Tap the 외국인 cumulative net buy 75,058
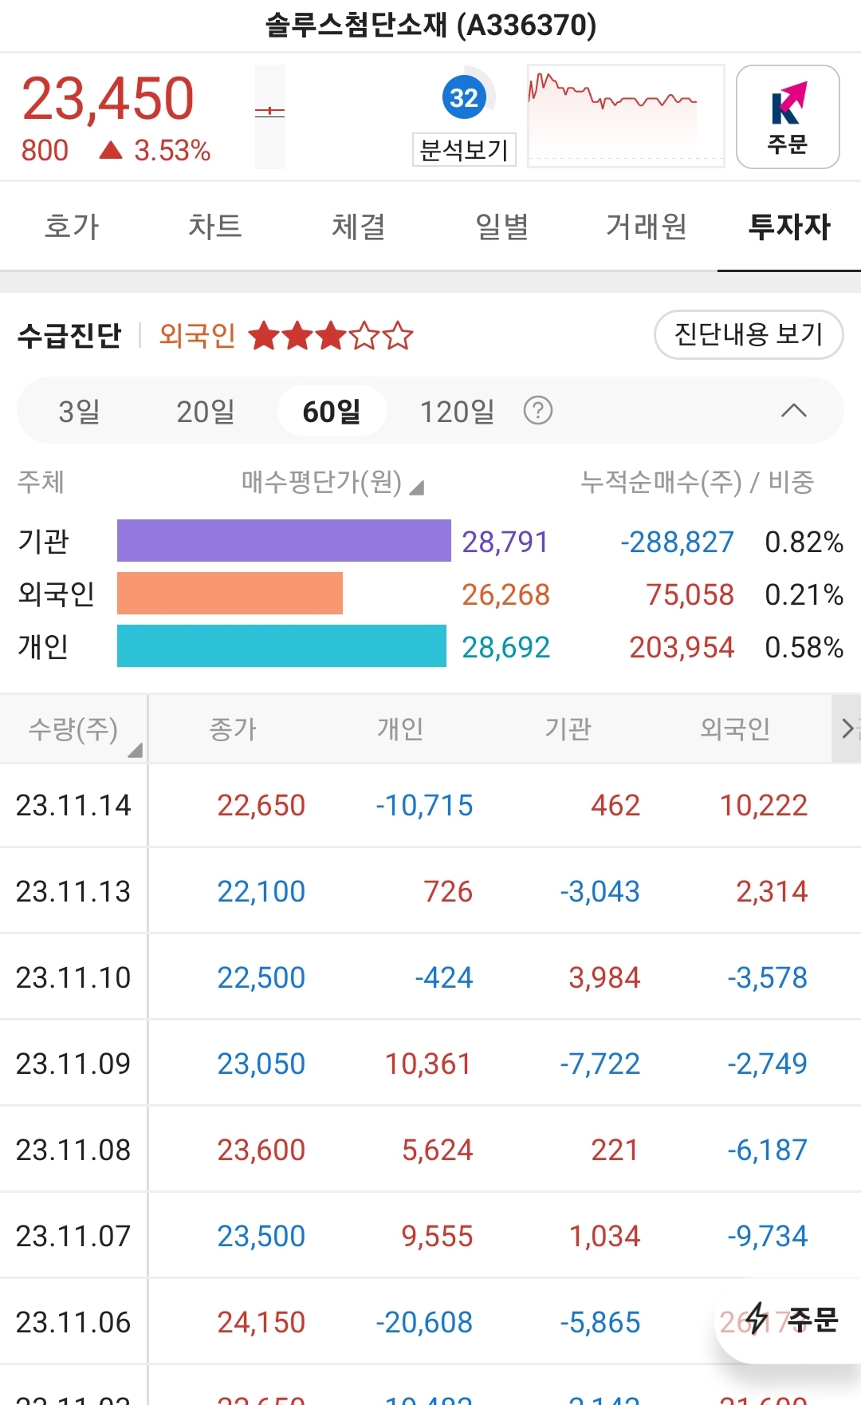The image size is (861, 1405). [690, 594]
